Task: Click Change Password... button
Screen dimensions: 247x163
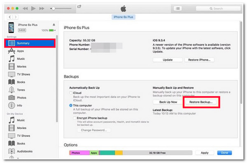Action: [94, 130]
